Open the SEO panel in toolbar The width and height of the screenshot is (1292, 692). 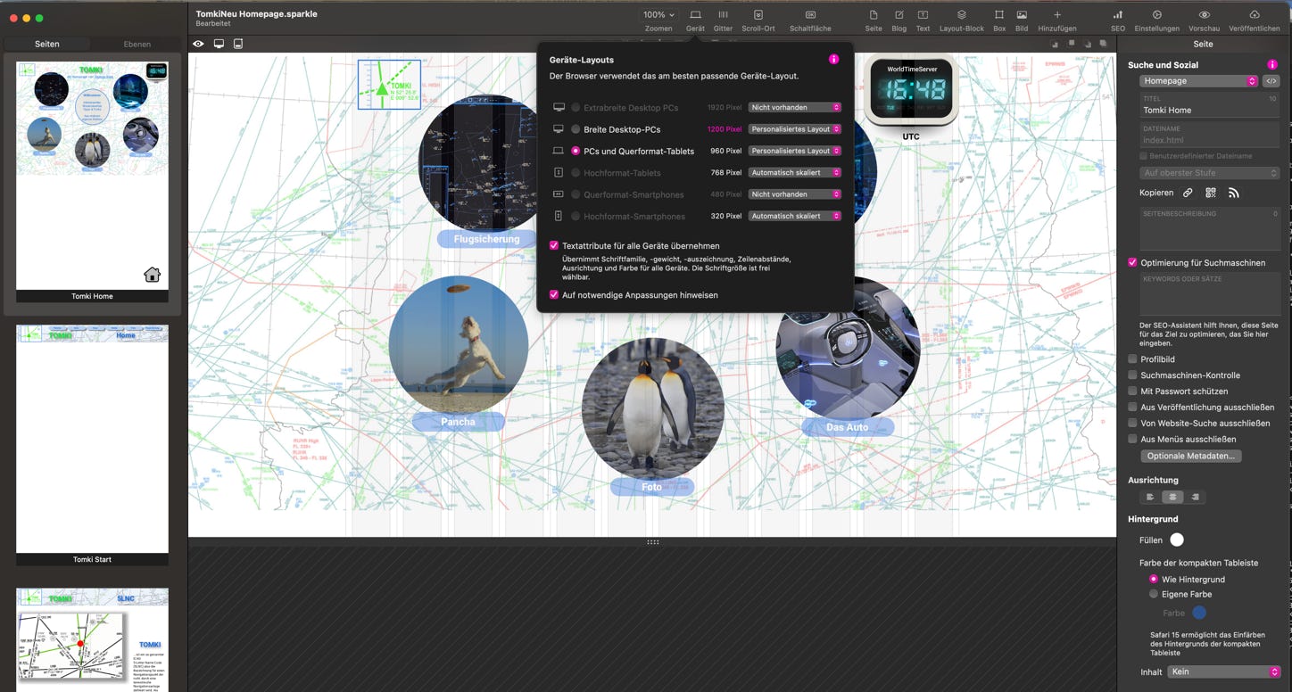pyautogui.click(x=1117, y=15)
